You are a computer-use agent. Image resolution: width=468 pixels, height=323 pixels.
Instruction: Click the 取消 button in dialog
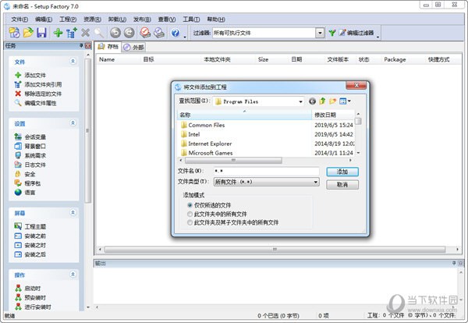point(342,184)
